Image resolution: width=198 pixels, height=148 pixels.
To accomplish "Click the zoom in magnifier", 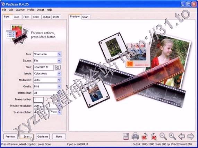I will click(172, 136).
